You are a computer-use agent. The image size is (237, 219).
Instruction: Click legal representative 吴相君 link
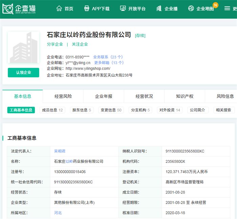click(x=60, y=151)
